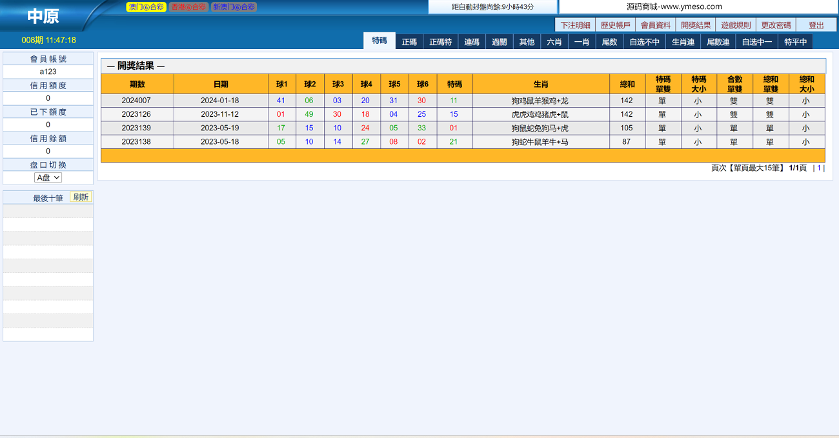Select the 特平中 tab
Viewport: 839px width, 438px height.
[796, 42]
